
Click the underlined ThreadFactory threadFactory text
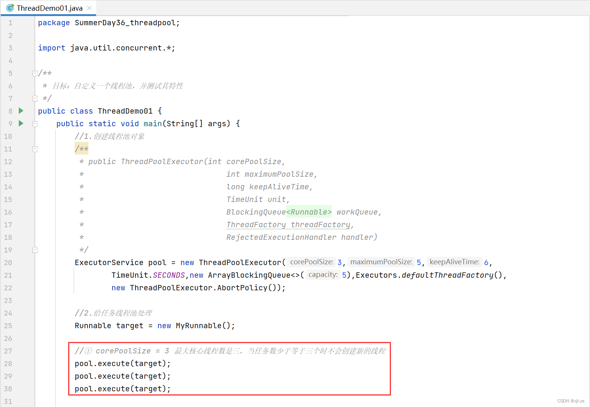289,225
